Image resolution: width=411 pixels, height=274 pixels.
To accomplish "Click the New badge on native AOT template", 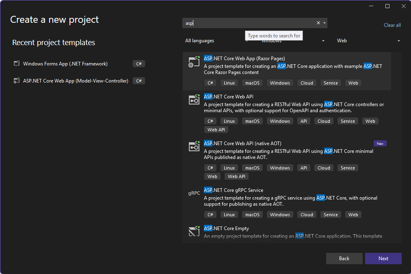I will (x=380, y=144).
